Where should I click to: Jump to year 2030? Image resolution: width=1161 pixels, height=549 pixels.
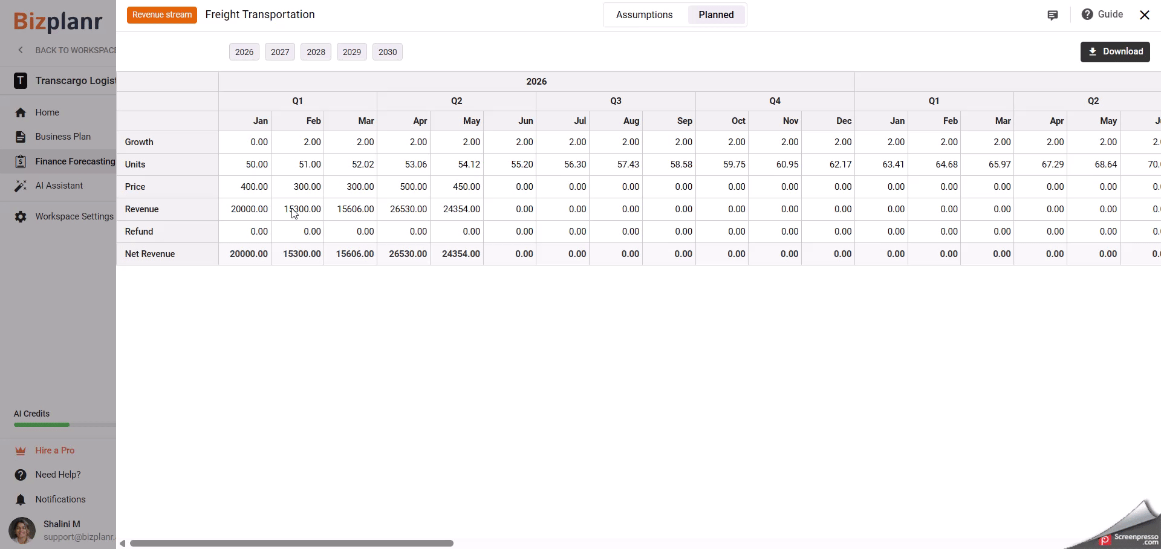tap(388, 52)
